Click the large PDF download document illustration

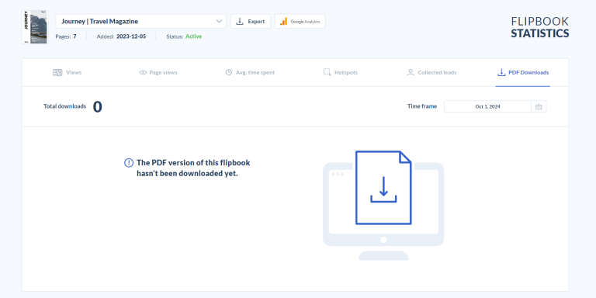tap(383, 188)
